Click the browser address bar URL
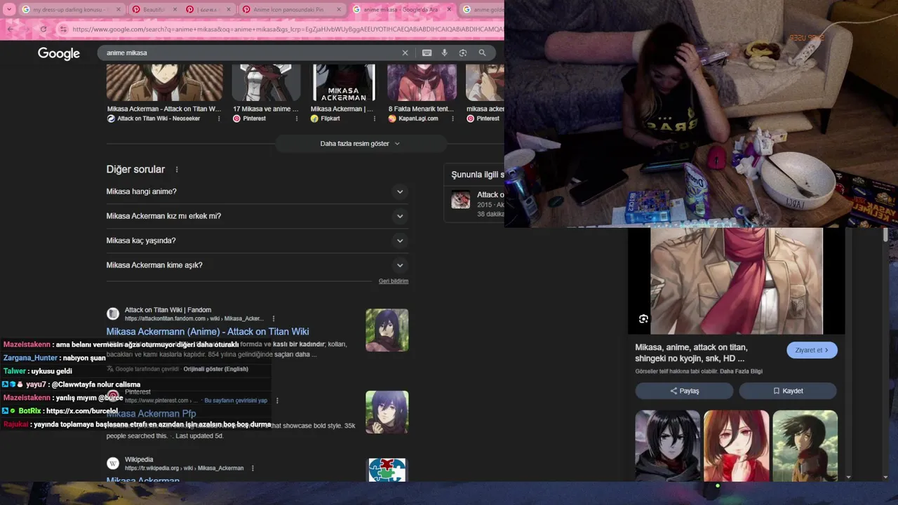The image size is (898, 505). [x=288, y=29]
